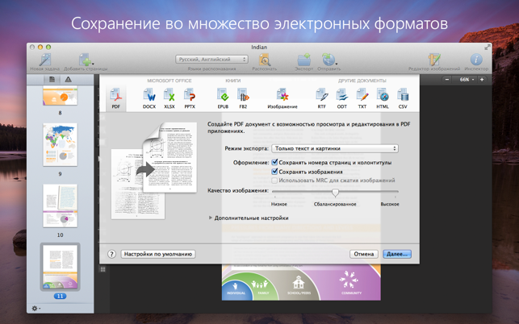Viewport: 519px width, 324px height.
Task: Select the EPUB book format icon
Action: (x=223, y=98)
